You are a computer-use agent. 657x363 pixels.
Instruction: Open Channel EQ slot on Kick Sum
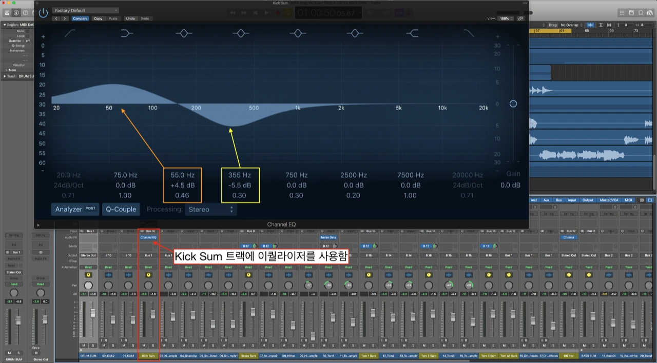point(148,237)
